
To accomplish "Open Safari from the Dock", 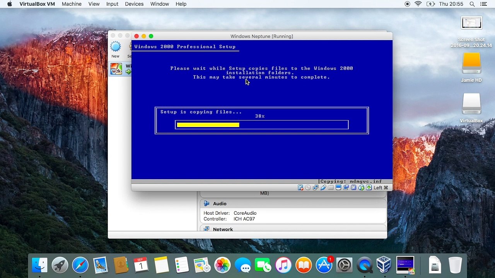I will (80, 265).
